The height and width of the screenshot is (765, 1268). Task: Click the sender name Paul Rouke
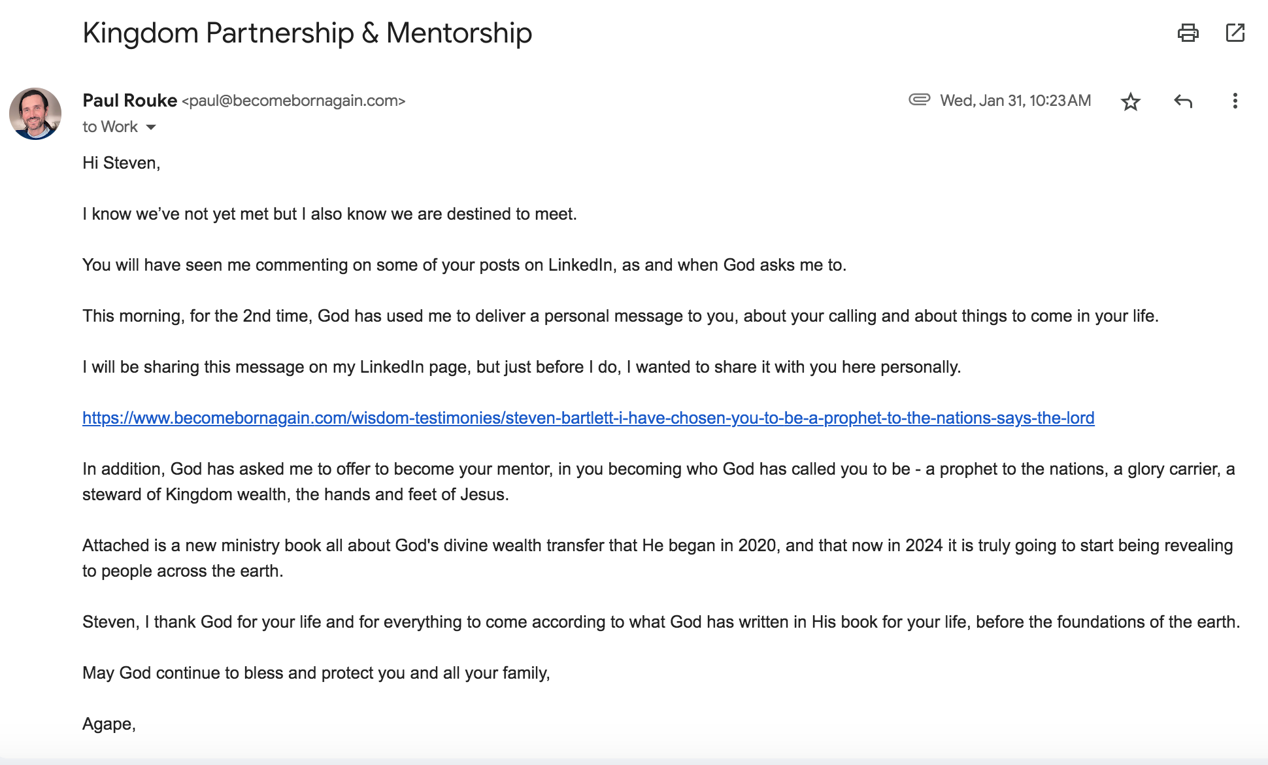pos(129,101)
